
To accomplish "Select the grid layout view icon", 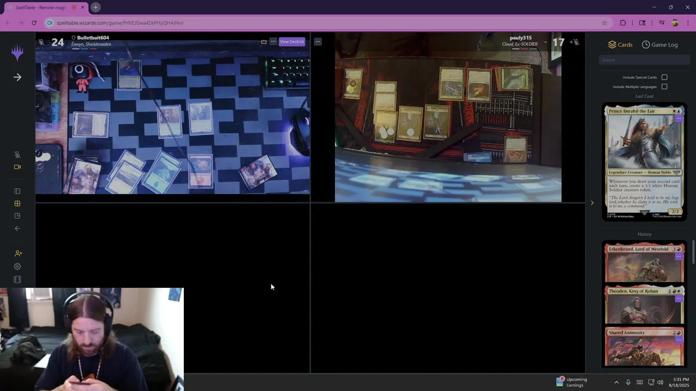I will pos(17,204).
